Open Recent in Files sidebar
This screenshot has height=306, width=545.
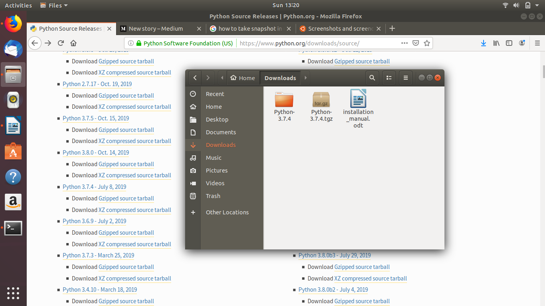(224, 94)
